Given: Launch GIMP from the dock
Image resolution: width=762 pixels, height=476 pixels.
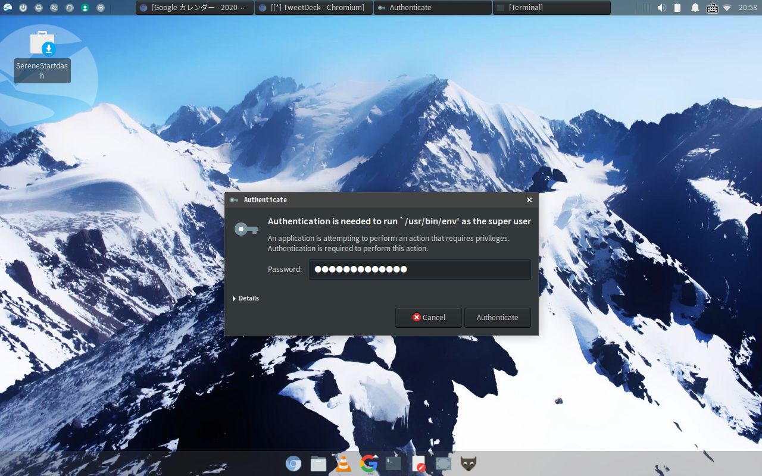Looking at the screenshot, I should tap(469, 464).
